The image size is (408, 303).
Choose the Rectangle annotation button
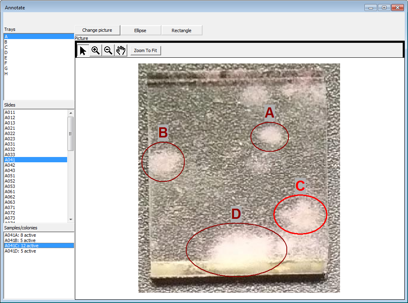pos(181,31)
